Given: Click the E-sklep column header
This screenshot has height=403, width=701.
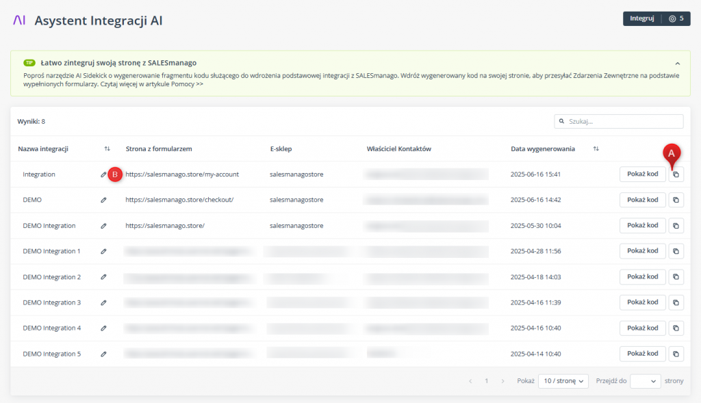Looking at the screenshot, I should click(x=281, y=148).
